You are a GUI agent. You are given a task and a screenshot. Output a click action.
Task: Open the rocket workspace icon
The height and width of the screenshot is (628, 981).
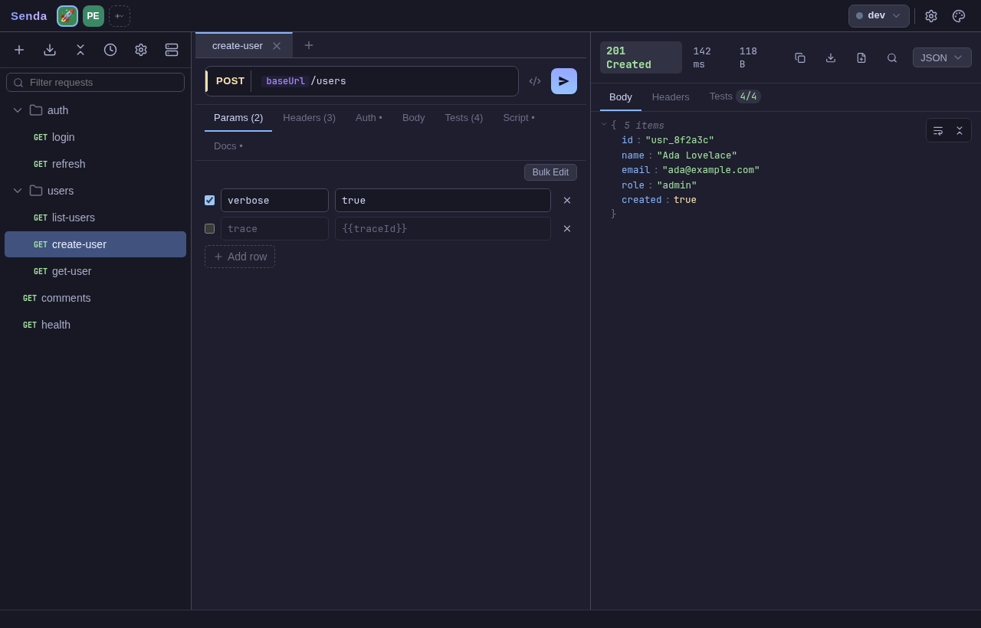pyautogui.click(x=67, y=16)
